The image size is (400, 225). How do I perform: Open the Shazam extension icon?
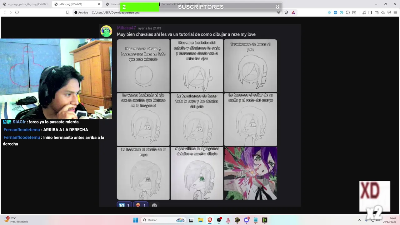335,12
